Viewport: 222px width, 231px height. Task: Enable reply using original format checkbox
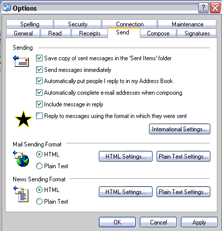[39, 116]
